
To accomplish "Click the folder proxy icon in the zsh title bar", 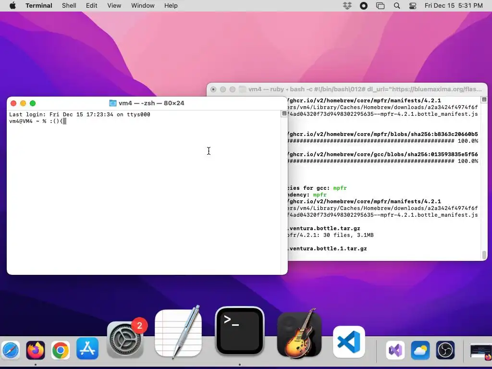I will [112, 103].
